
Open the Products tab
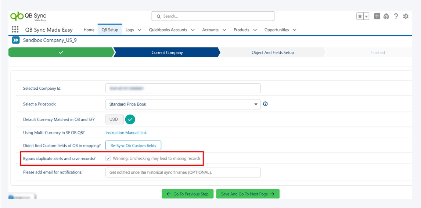click(241, 30)
